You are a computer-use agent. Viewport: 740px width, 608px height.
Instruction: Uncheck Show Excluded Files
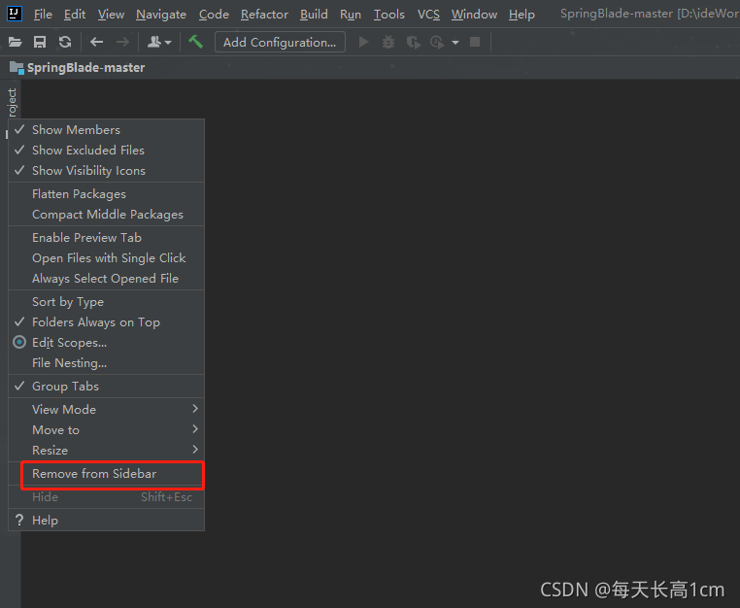point(87,150)
